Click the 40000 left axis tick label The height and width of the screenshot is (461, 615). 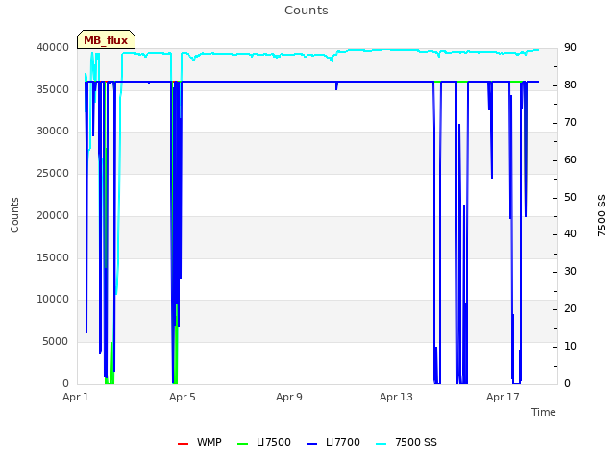pyautogui.click(x=53, y=47)
